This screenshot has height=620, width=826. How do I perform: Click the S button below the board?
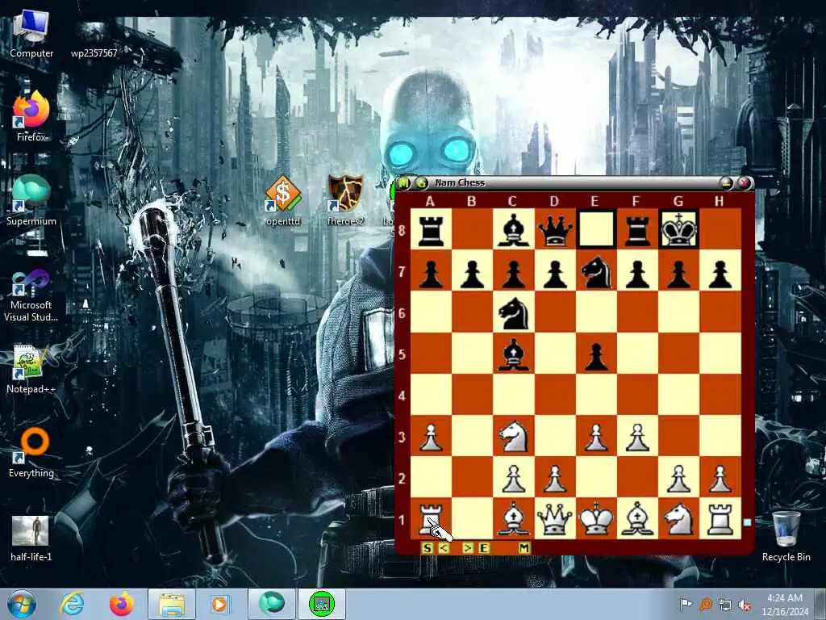tap(428, 548)
